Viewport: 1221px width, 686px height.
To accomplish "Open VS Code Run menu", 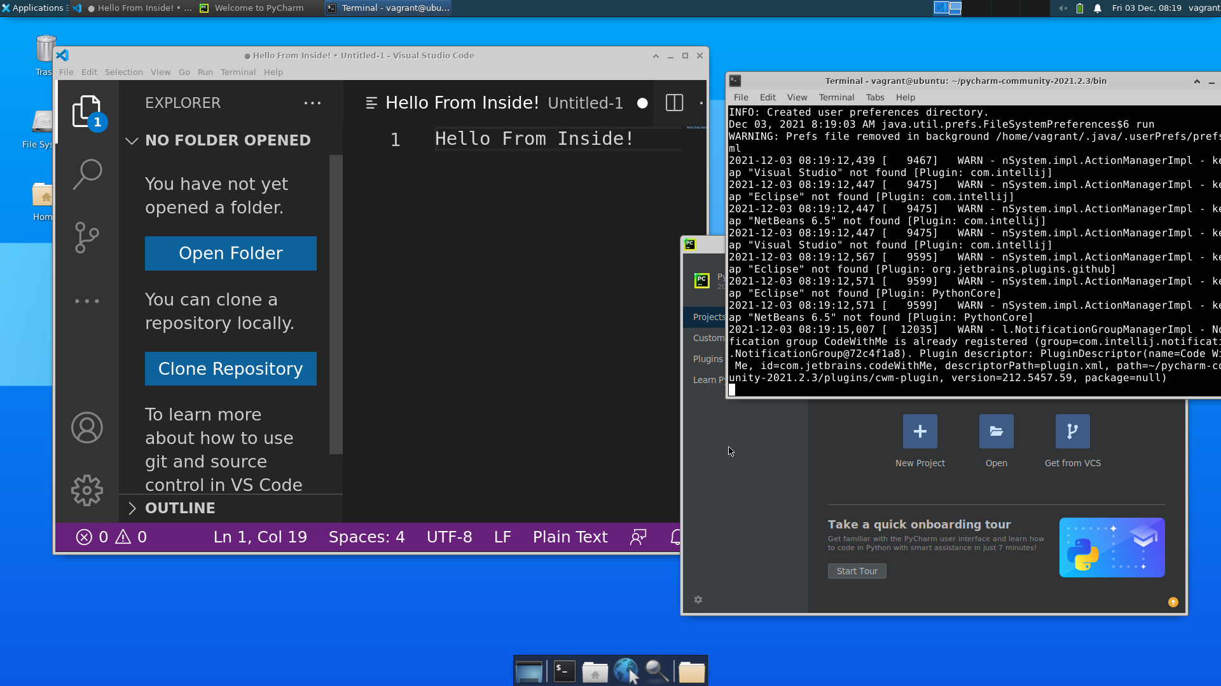I will (205, 72).
